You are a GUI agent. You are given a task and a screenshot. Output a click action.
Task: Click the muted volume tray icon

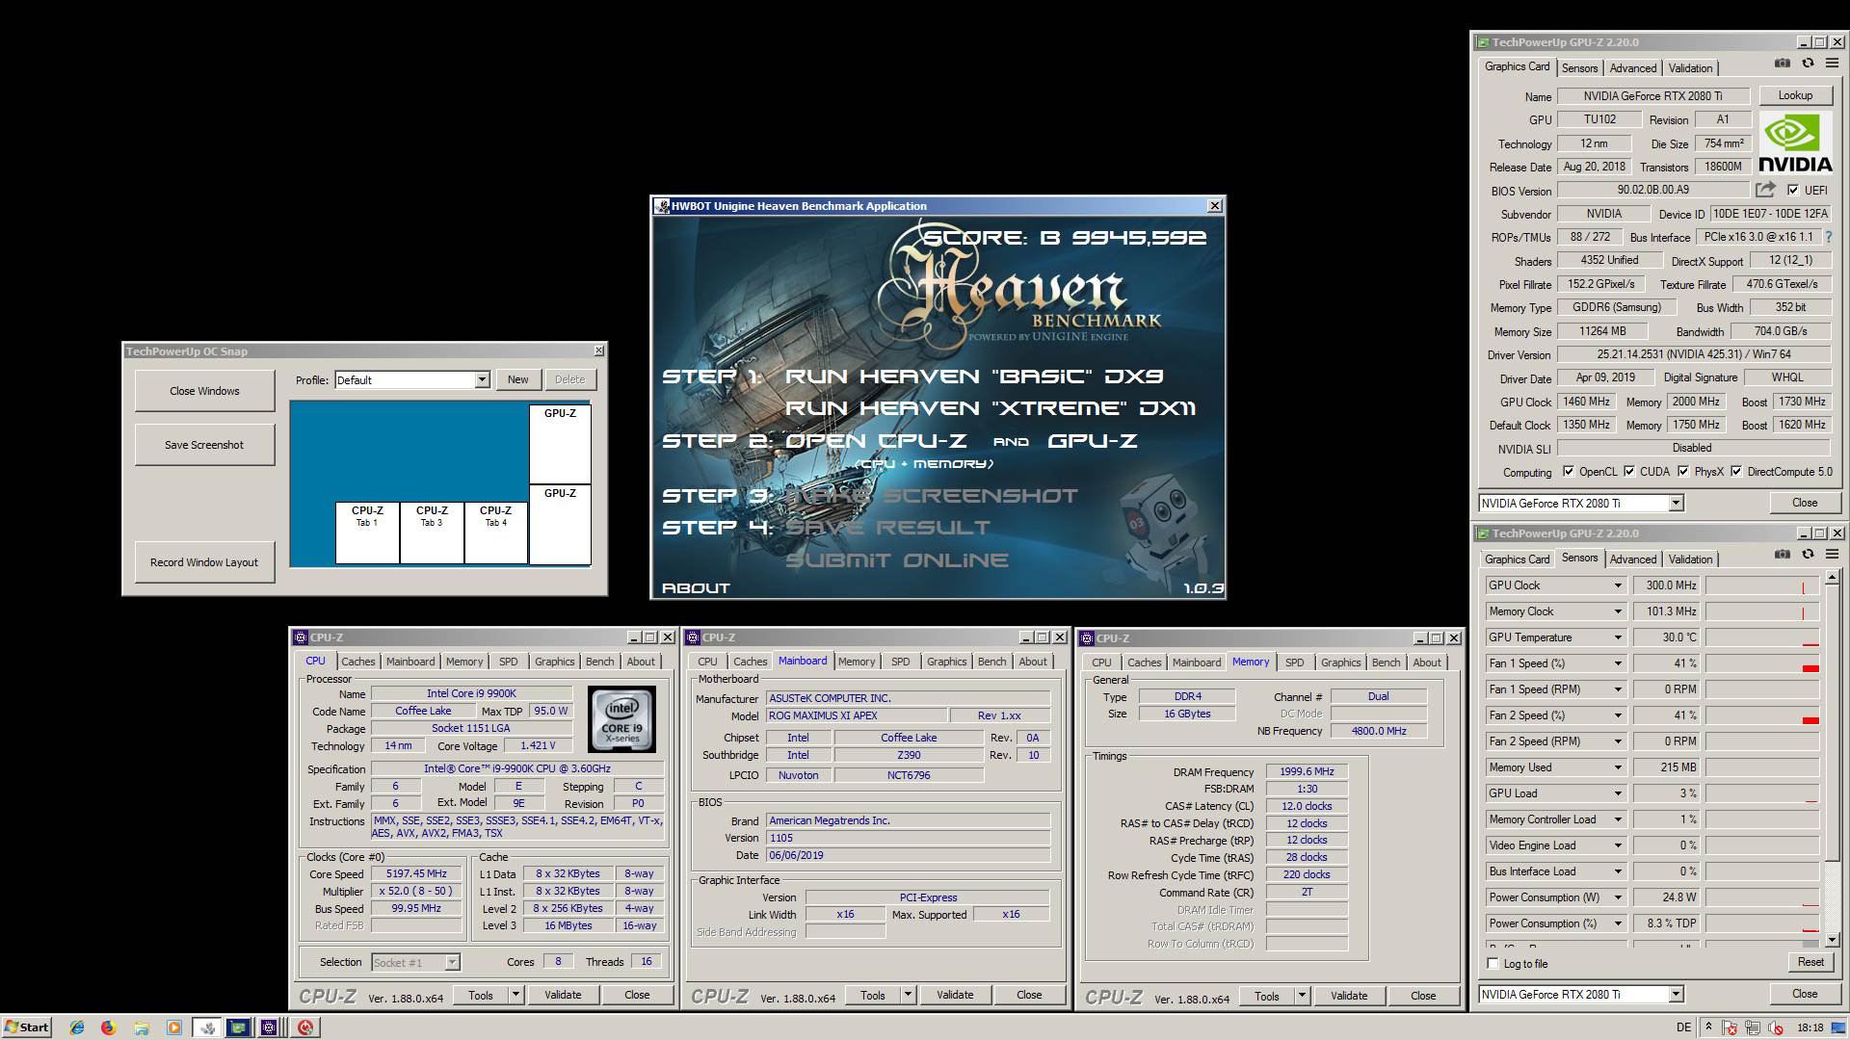point(1775,1028)
